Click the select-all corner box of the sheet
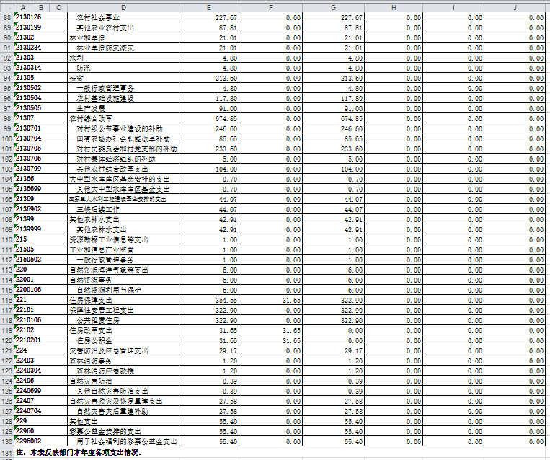The image size is (550, 460). 6,6
